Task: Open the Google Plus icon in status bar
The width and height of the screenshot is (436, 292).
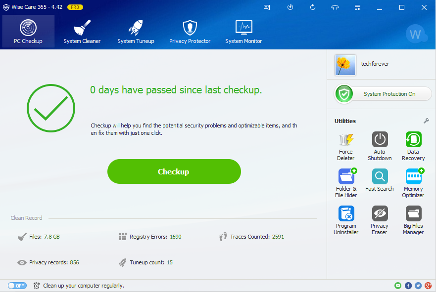Action: coord(428,286)
